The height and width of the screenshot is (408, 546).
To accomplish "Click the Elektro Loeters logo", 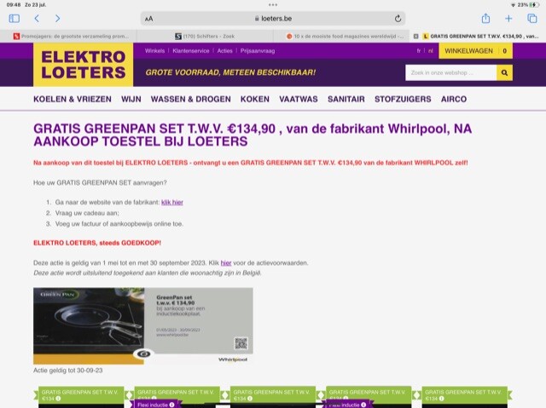I will click(84, 65).
